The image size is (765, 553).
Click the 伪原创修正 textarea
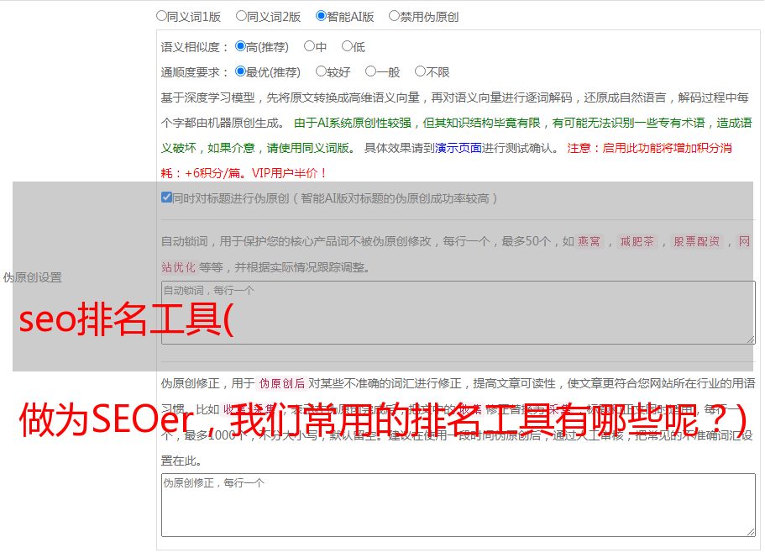click(x=458, y=505)
